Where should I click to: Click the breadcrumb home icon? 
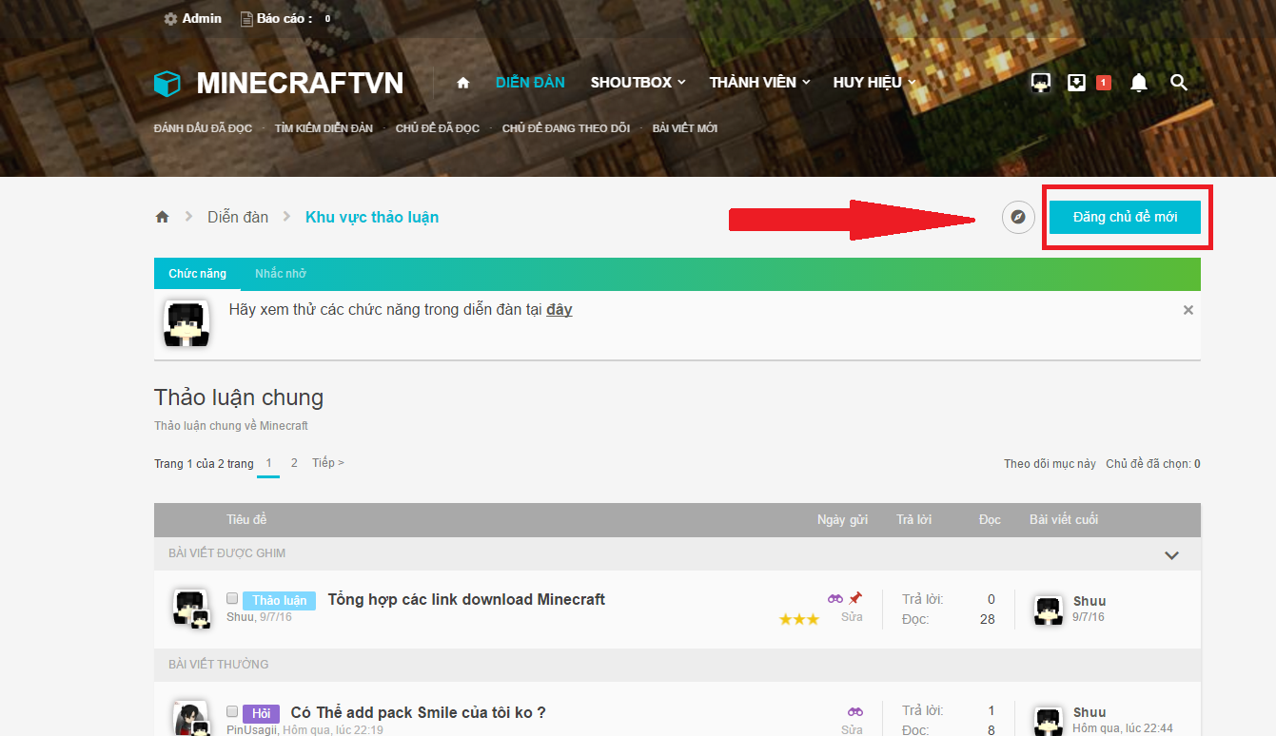(x=163, y=217)
